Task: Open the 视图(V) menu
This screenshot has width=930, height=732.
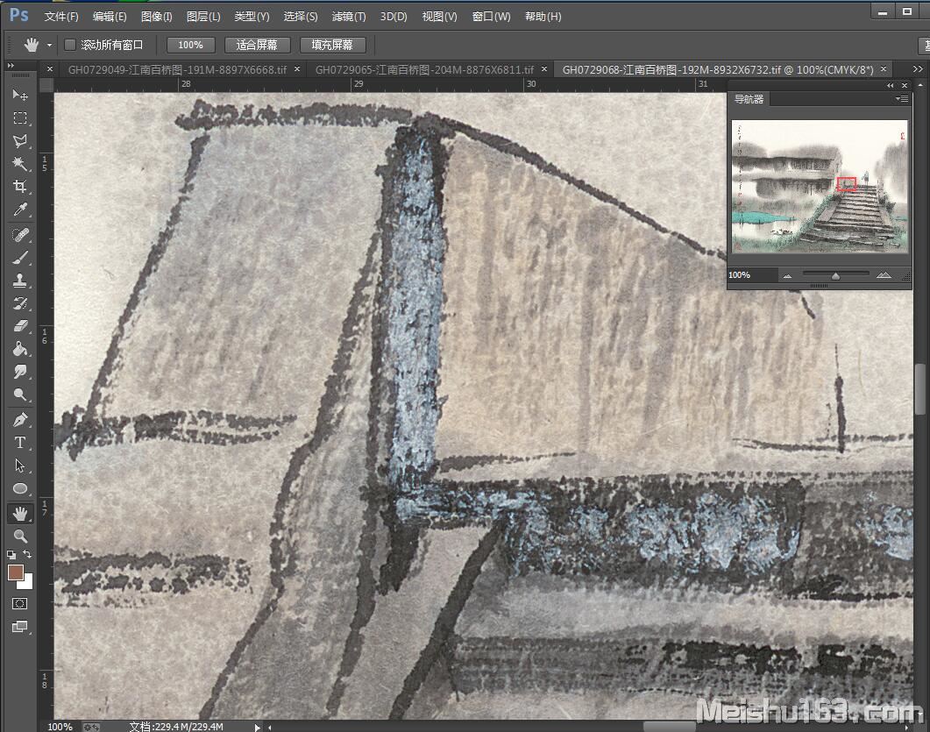Action: click(x=439, y=17)
